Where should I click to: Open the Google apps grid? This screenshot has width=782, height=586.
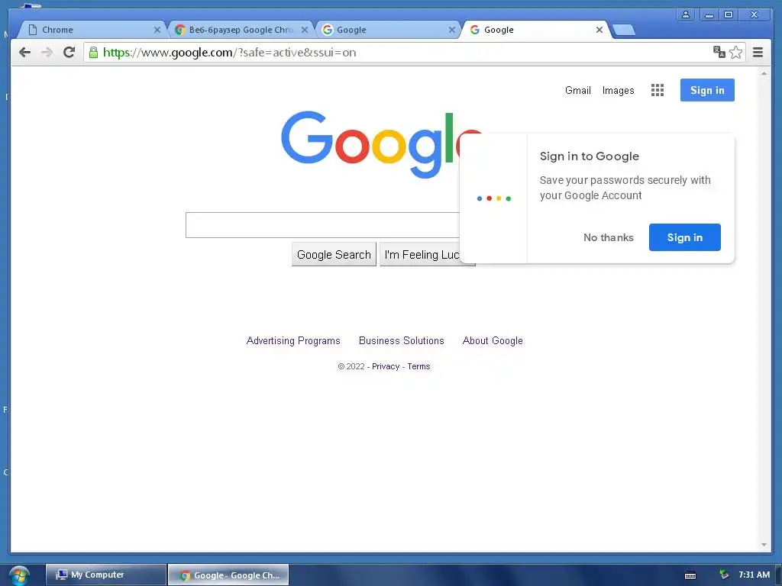click(658, 90)
